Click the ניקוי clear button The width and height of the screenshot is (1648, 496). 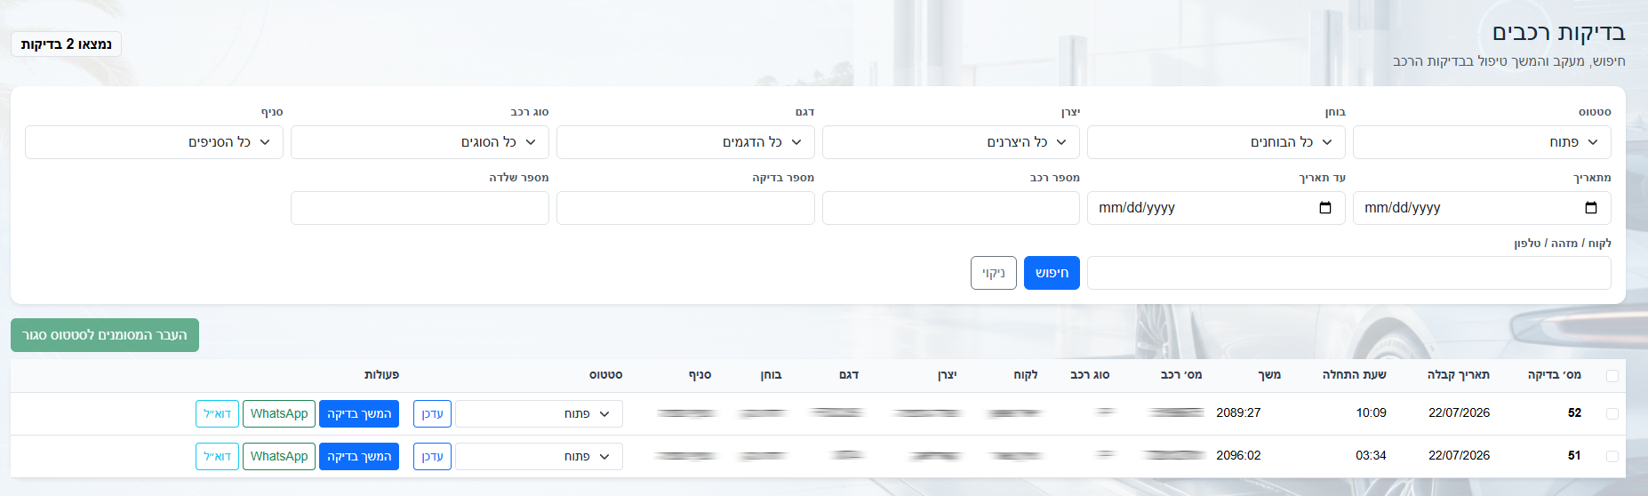click(994, 273)
